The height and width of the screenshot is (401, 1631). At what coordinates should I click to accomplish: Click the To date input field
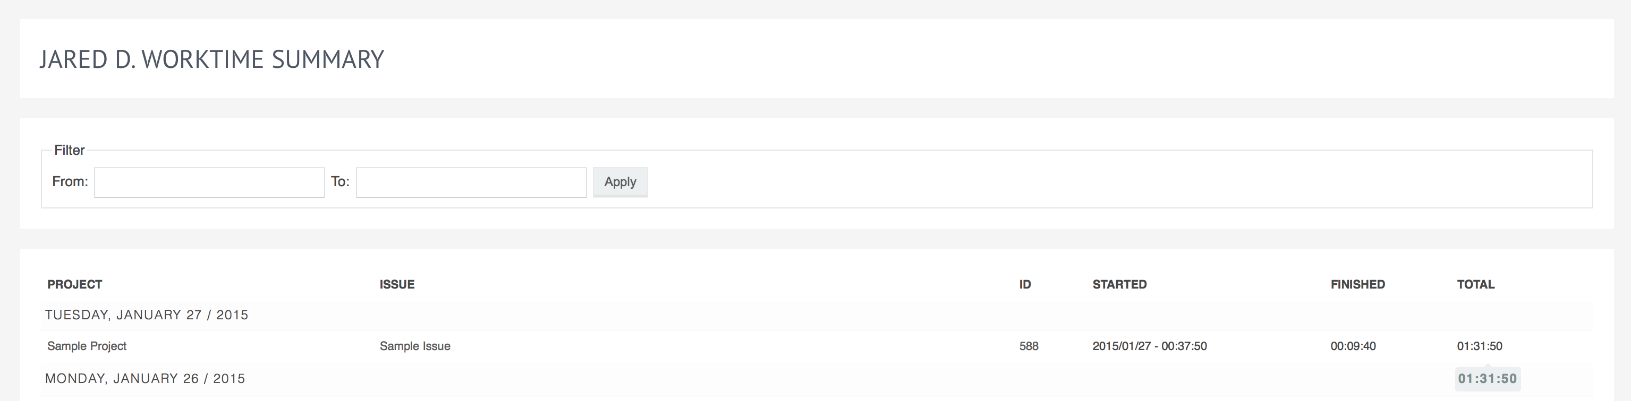[x=471, y=182]
